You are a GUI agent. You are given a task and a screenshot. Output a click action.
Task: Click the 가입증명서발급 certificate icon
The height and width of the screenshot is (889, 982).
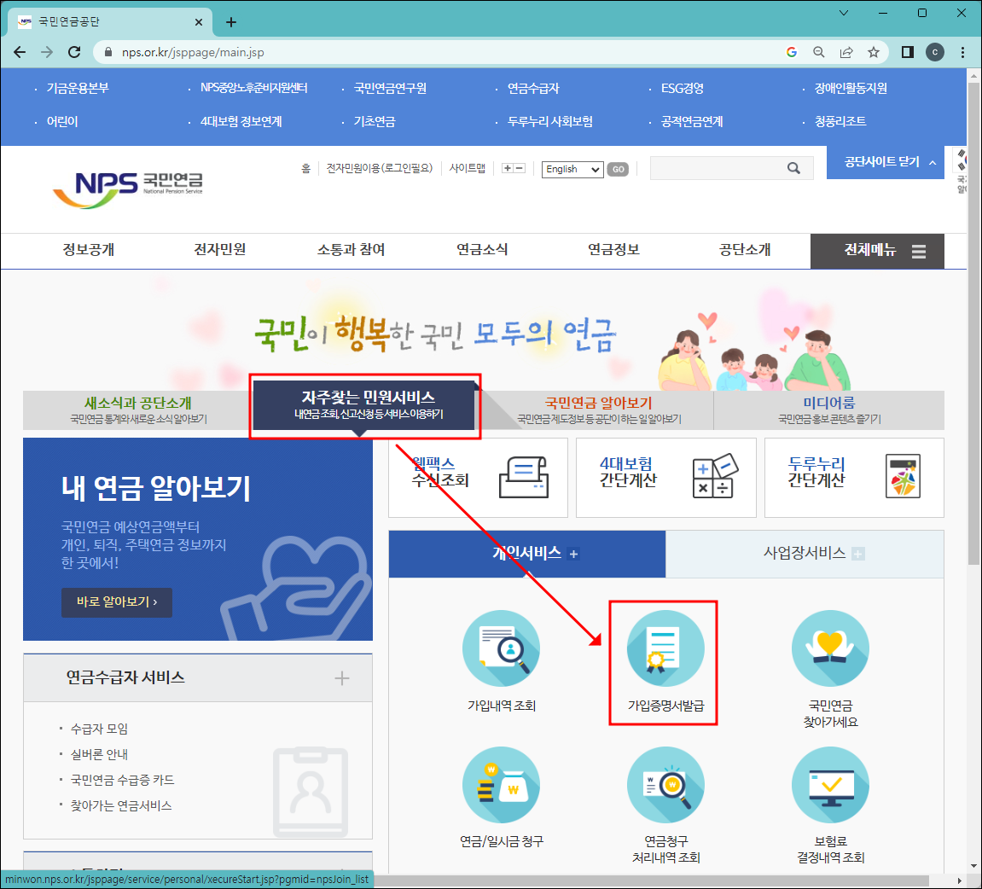coord(665,648)
